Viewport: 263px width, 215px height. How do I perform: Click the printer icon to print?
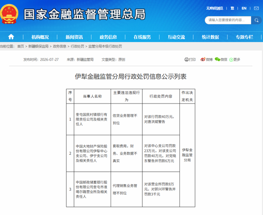187,59
